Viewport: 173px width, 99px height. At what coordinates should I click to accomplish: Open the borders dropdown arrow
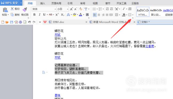tap(133, 15)
